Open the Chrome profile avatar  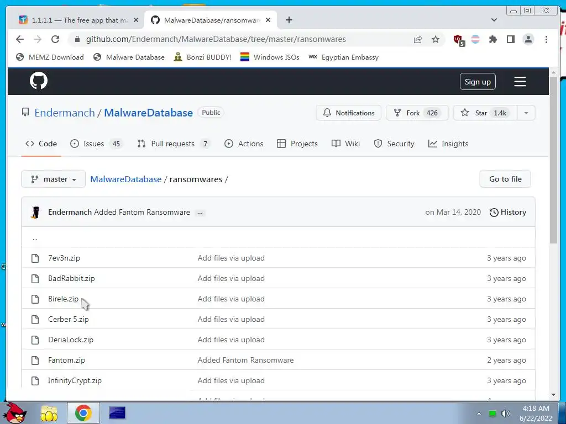point(528,39)
